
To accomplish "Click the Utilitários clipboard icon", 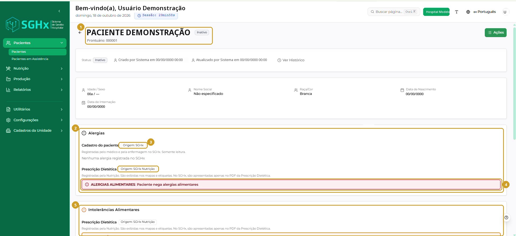I will (8, 109).
